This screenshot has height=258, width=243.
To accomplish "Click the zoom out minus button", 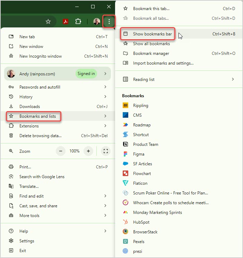I will tap(61, 151).
